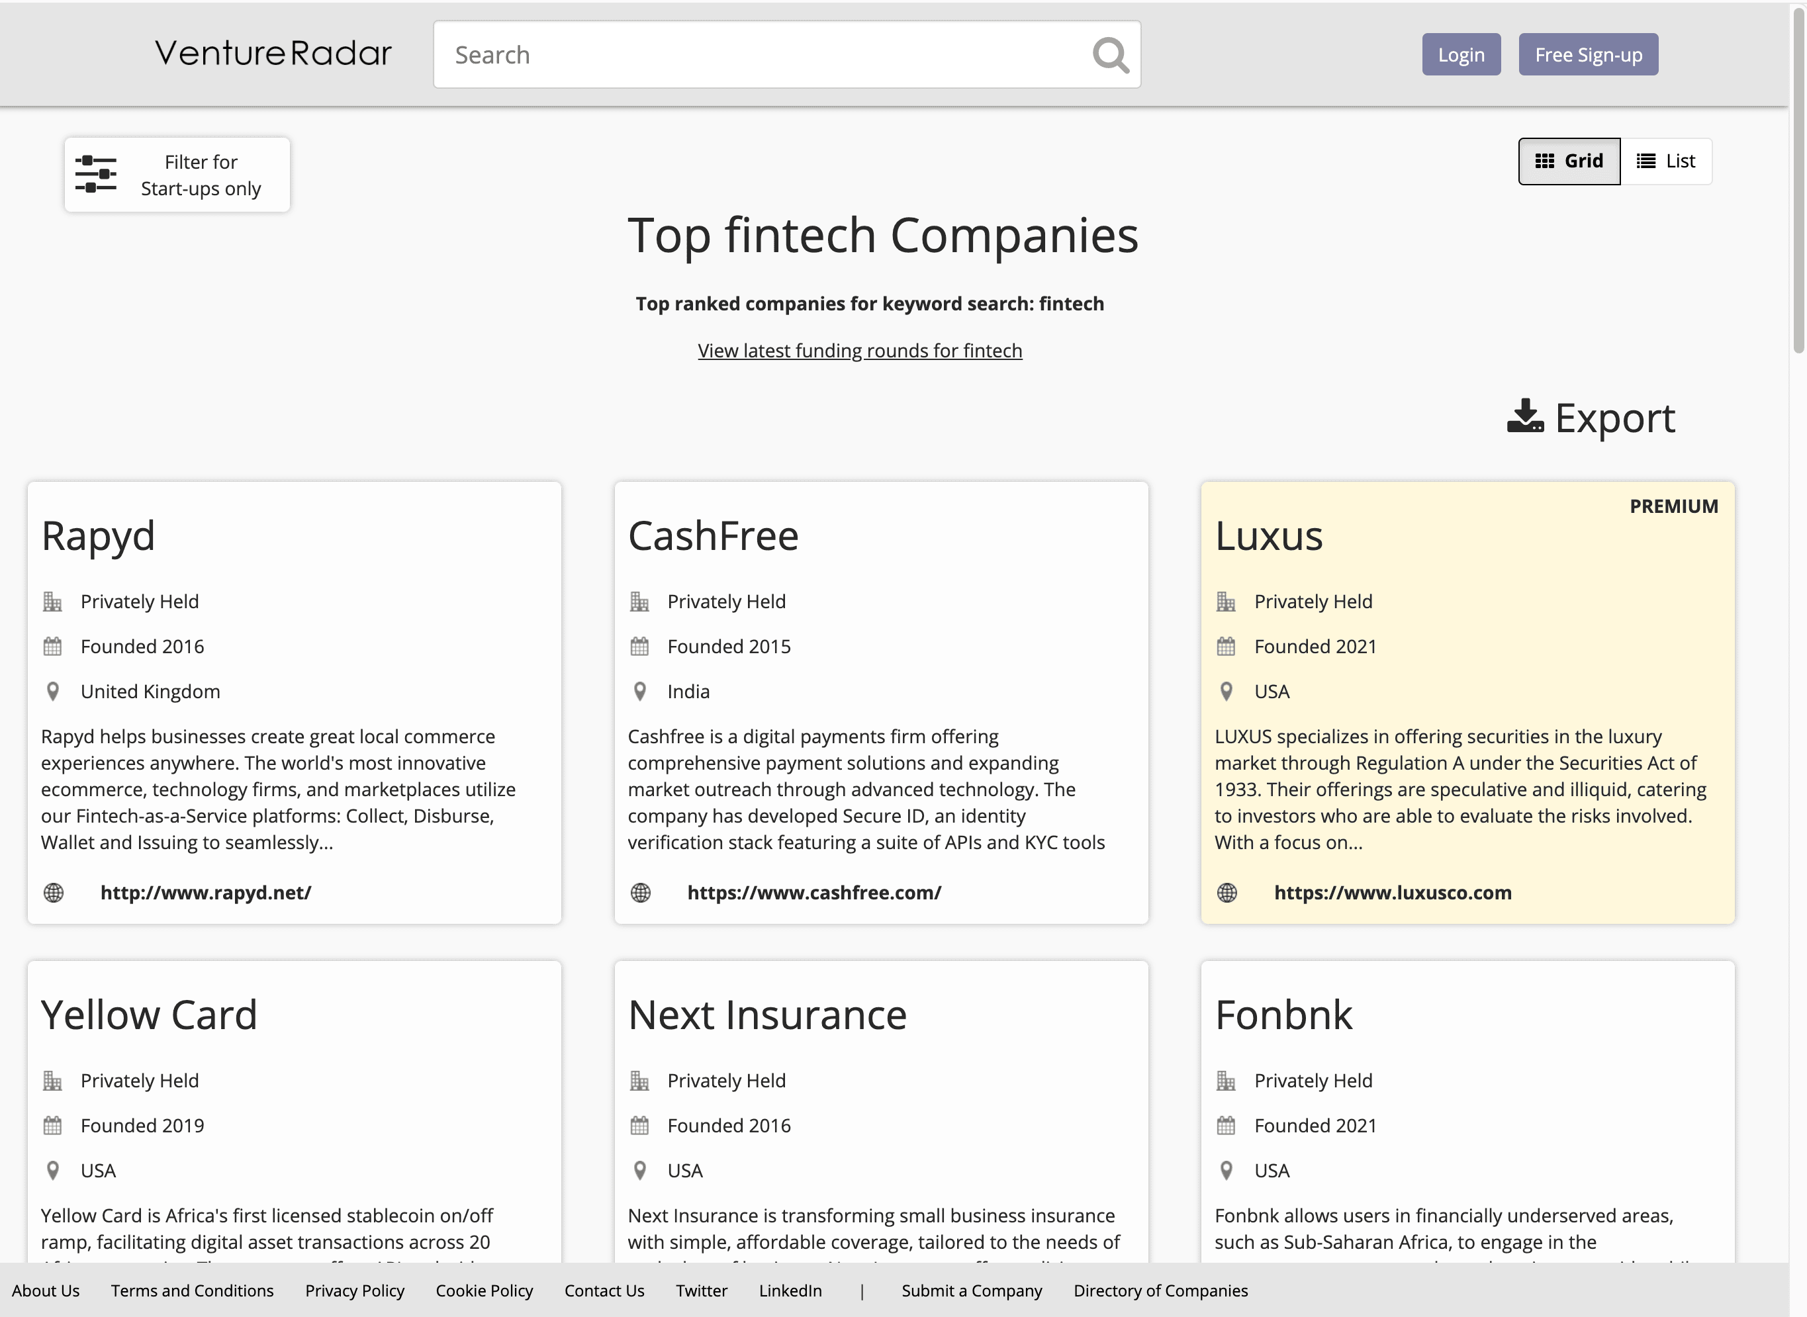
Task: Click the globe icon on Luxus card
Action: (x=1227, y=893)
